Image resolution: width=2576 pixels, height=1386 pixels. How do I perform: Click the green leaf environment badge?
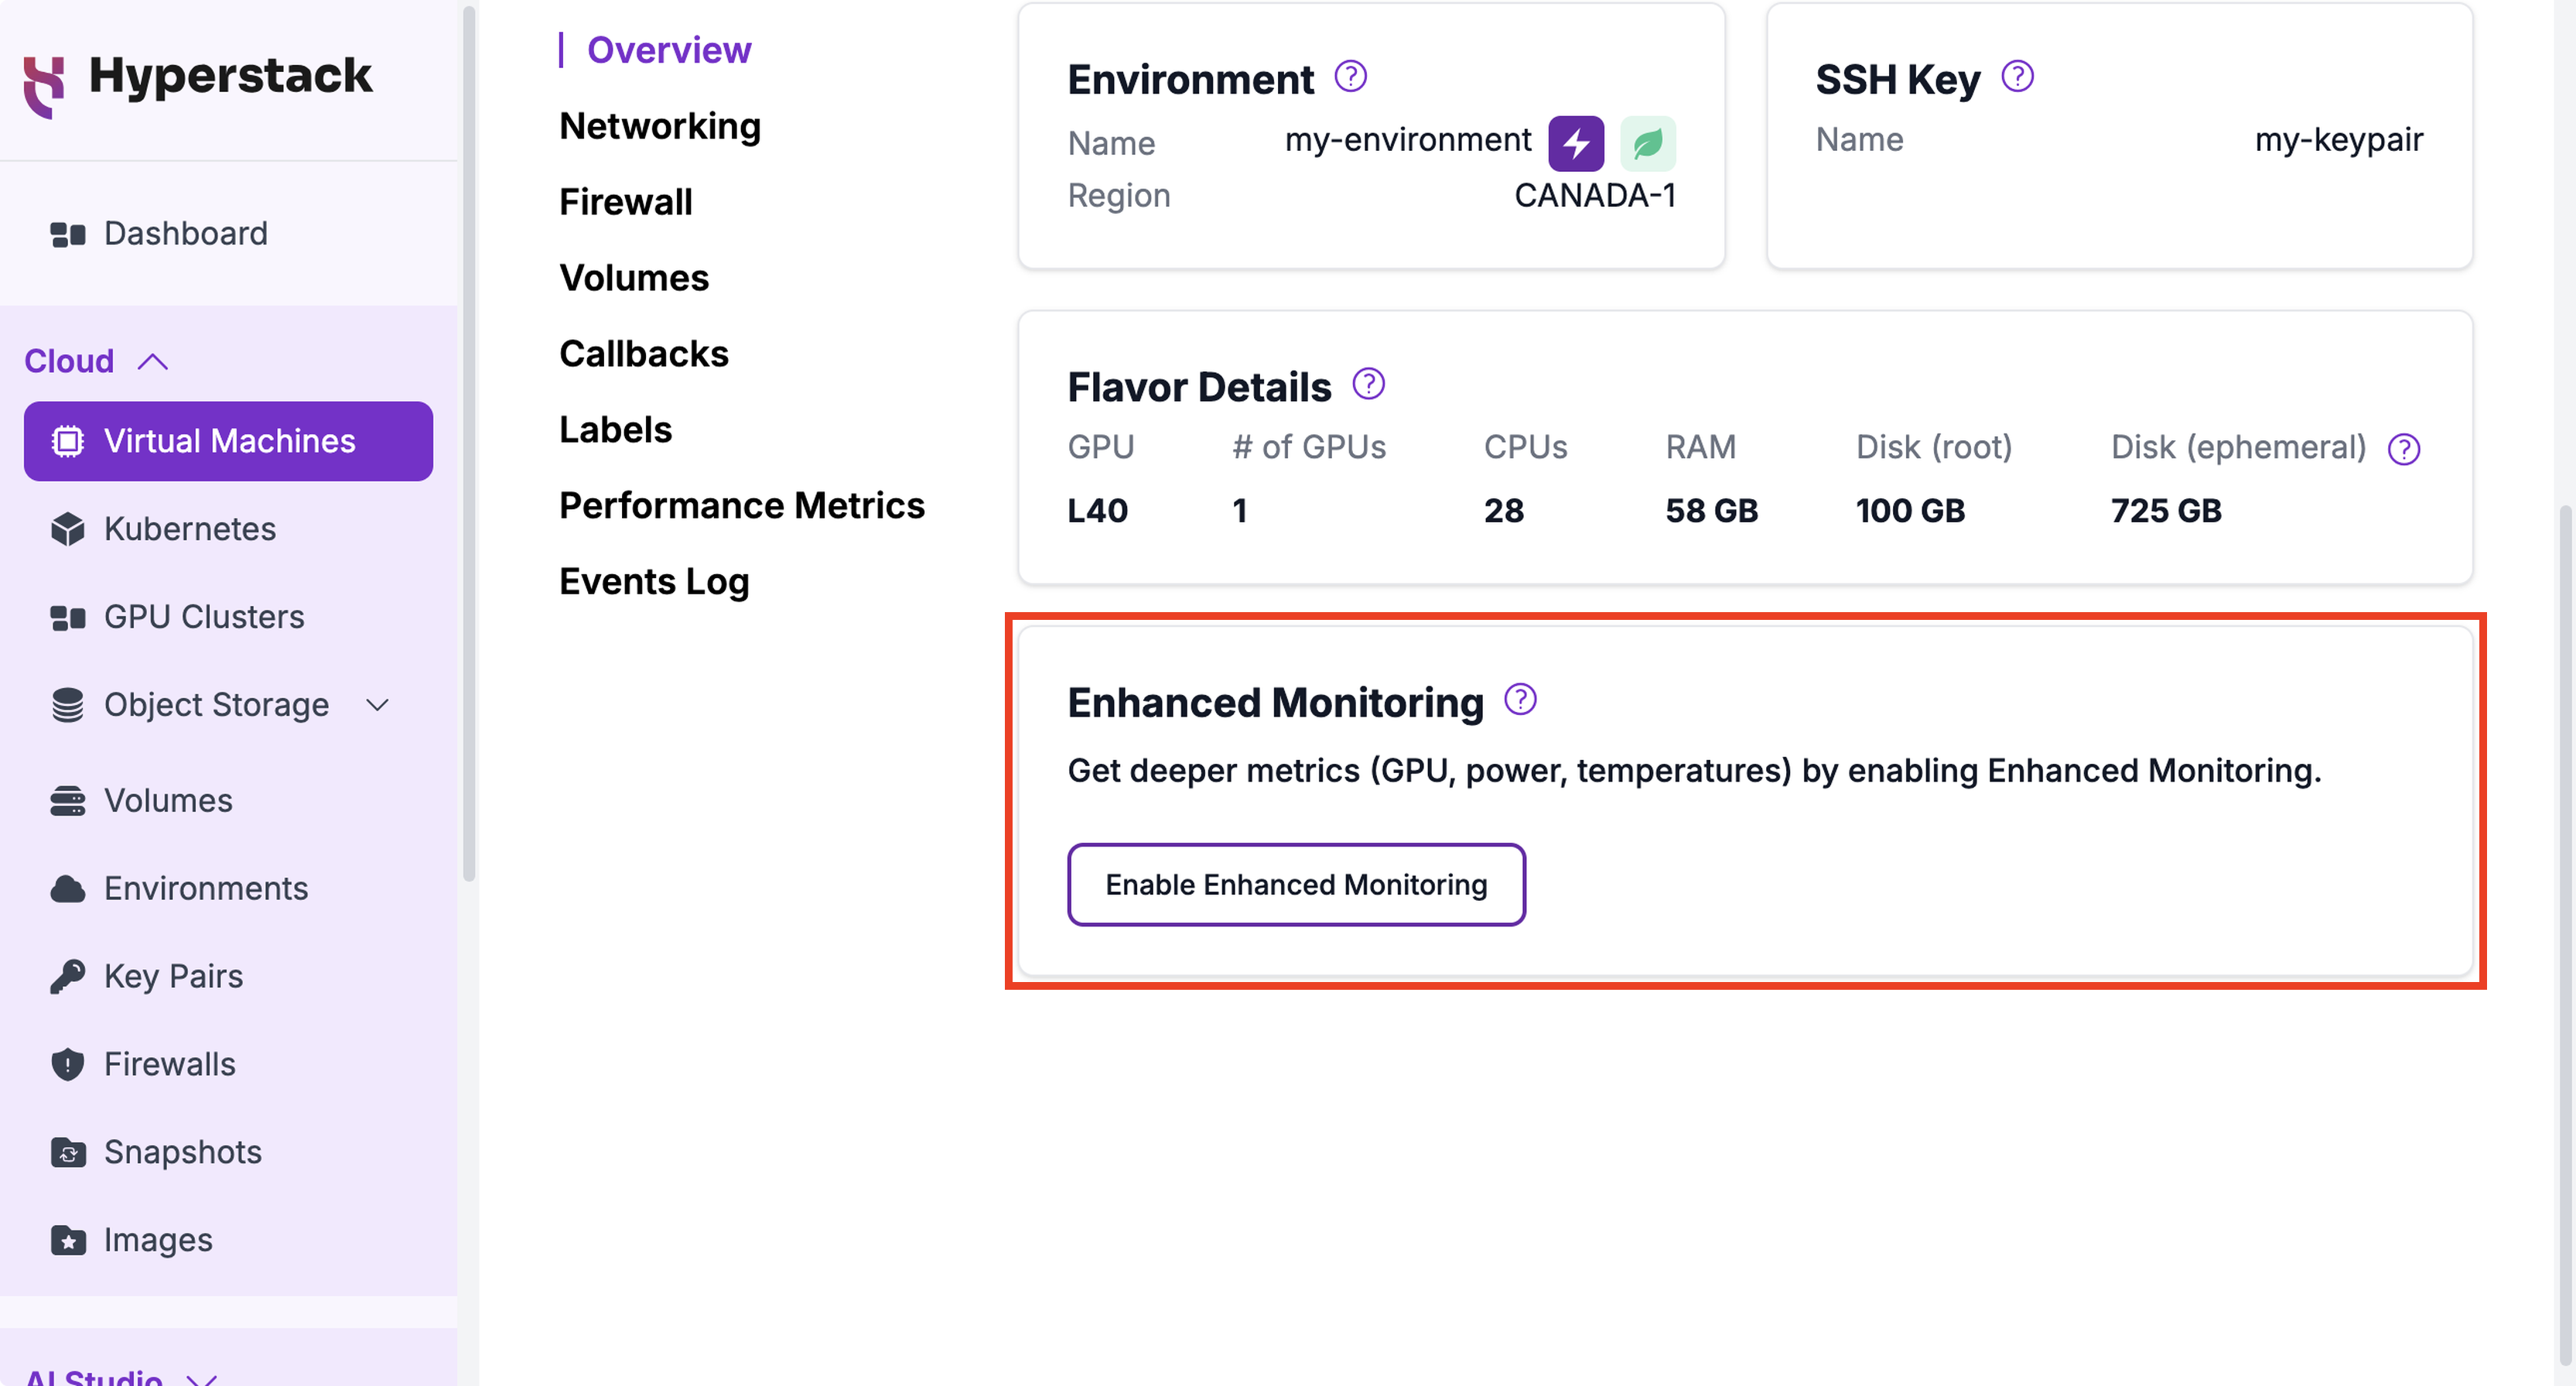point(1647,143)
